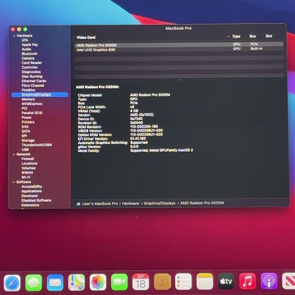Open Calendar icon showing 18
Screen dimensions: 295x295
[x=140, y=282]
